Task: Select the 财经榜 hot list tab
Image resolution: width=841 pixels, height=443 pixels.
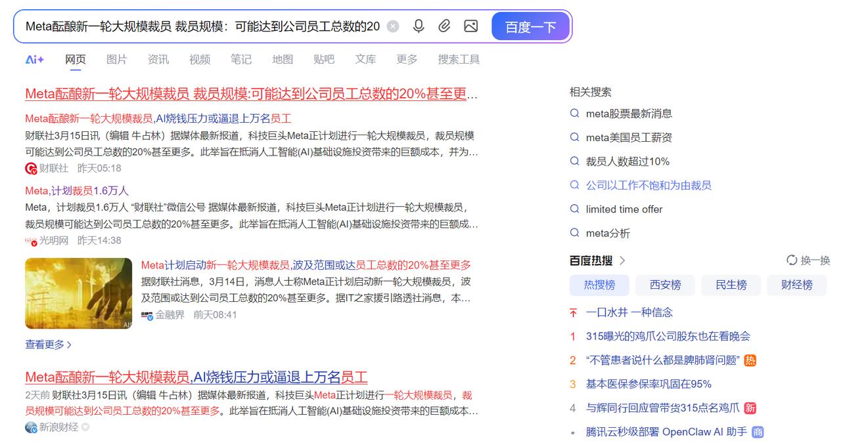Action: coord(796,285)
